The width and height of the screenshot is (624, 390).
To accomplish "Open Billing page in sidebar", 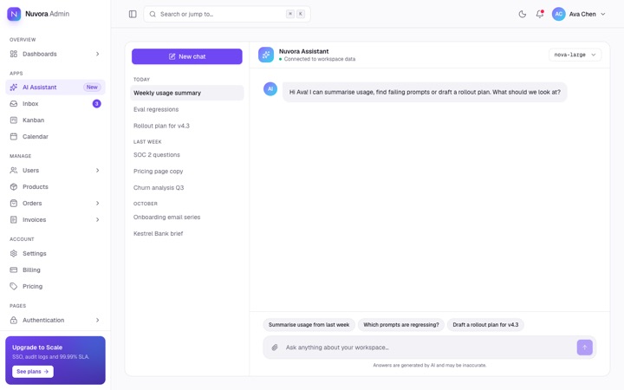I will pos(55,270).
